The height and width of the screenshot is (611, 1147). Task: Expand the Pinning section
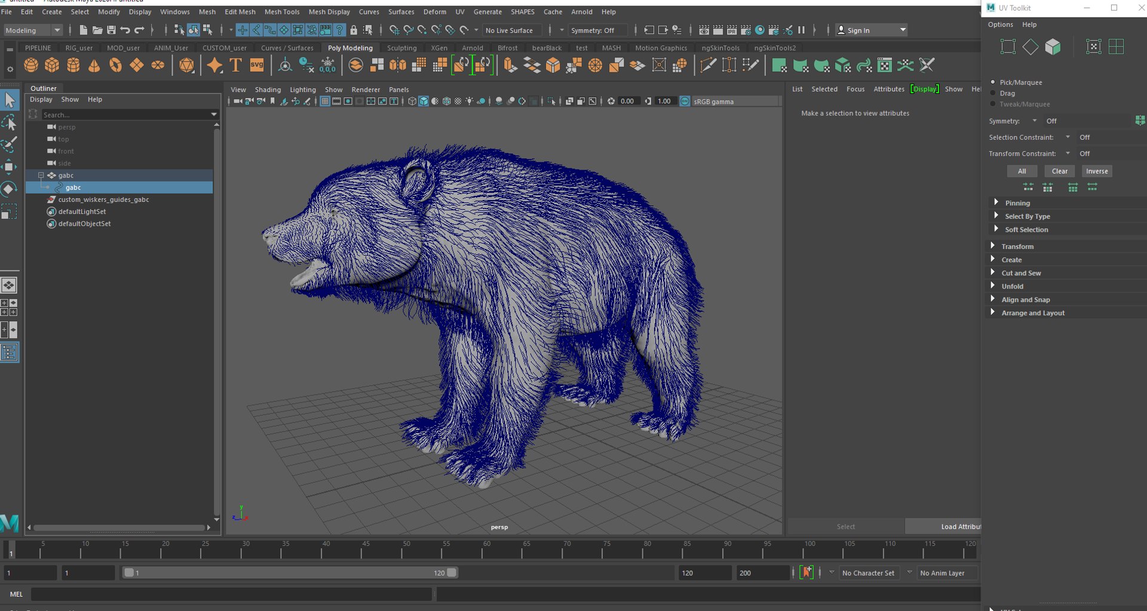point(996,202)
